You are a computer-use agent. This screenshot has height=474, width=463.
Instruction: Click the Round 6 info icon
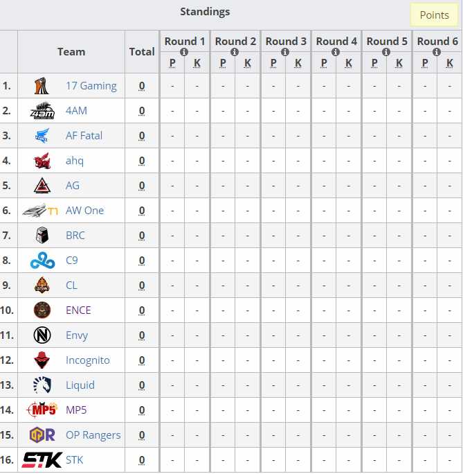click(437, 52)
